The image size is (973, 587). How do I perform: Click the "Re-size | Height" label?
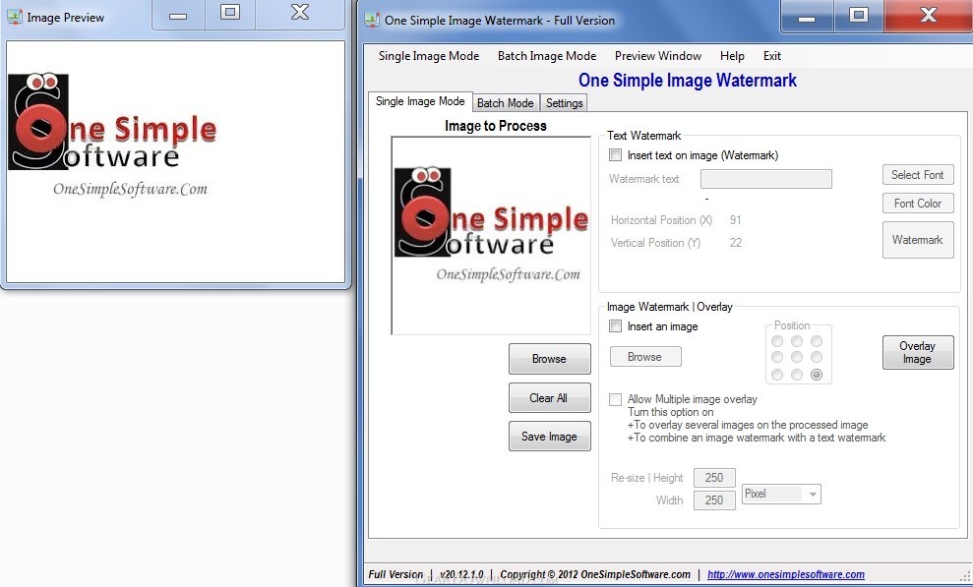coord(646,478)
